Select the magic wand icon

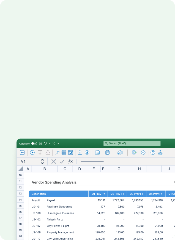[x=57, y=153]
